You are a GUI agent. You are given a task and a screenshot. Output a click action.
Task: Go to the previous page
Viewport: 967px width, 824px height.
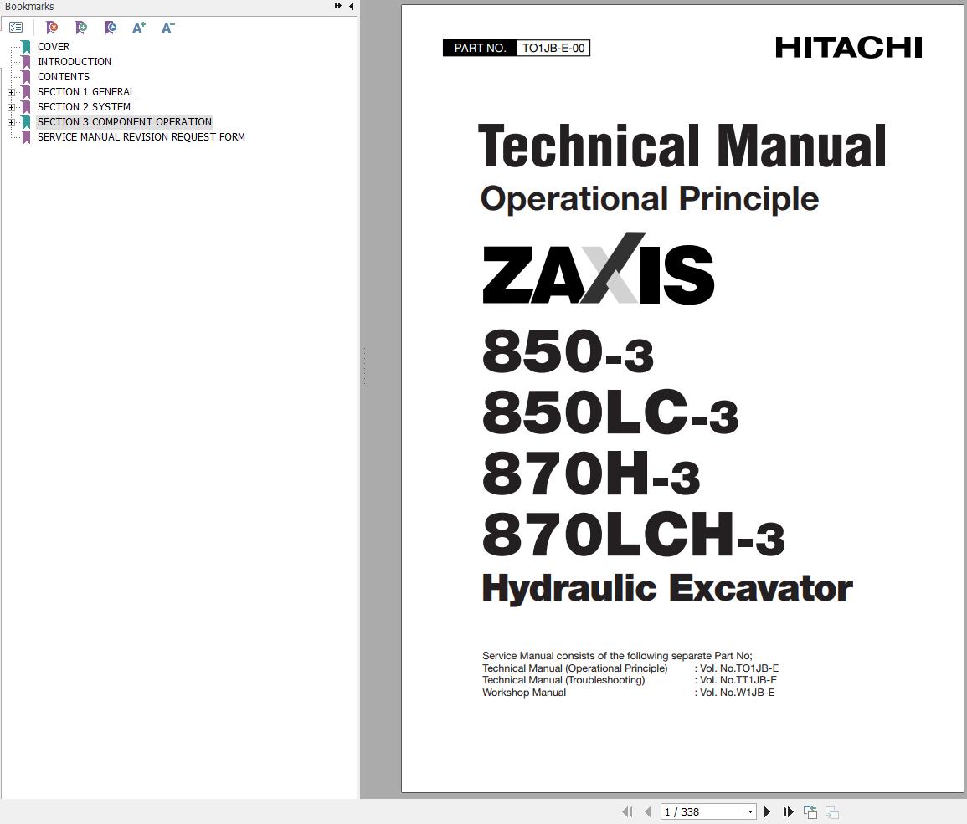pos(647,811)
